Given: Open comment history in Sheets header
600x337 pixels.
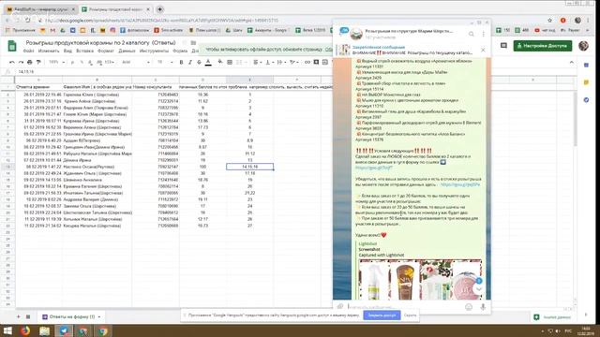Looking at the screenshot, I should (503, 46).
